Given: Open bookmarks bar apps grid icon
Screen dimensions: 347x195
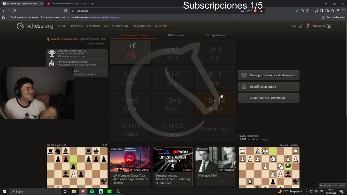Looking at the screenshot, I should [4, 17].
